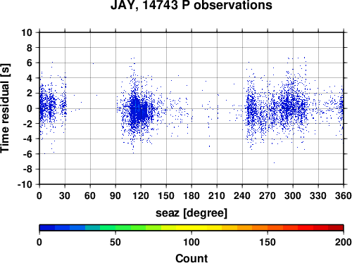
Task: Click the x-axis tick label '30'
Action: coord(65,195)
